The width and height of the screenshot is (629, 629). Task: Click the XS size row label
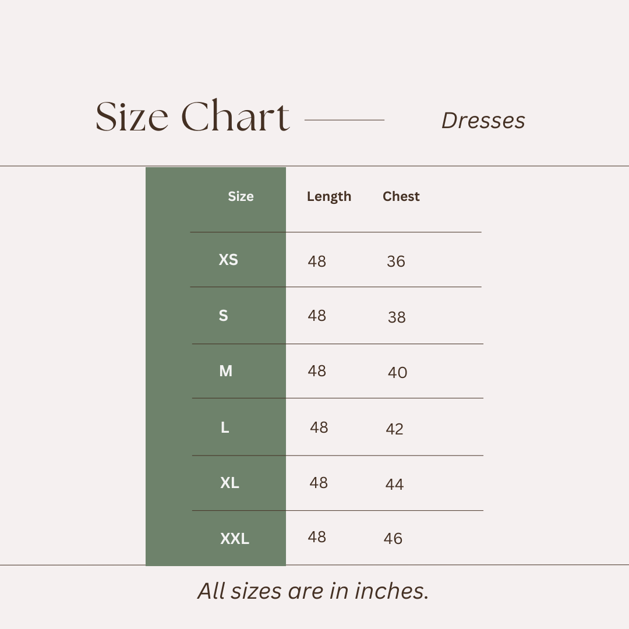point(228,260)
